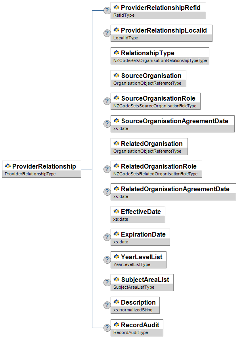Click the element icon inside the EffectiveDate box
The image size is (245, 338).
coord(117,211)
